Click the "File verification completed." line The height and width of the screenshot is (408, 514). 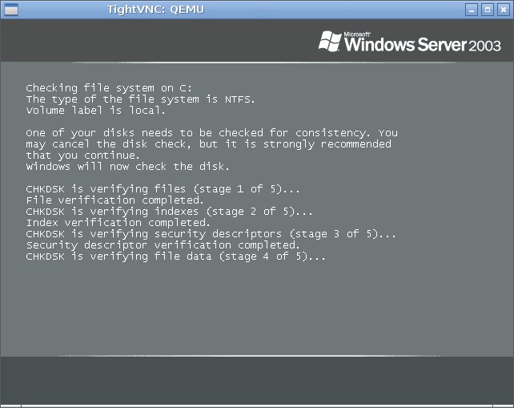(115, 200)
